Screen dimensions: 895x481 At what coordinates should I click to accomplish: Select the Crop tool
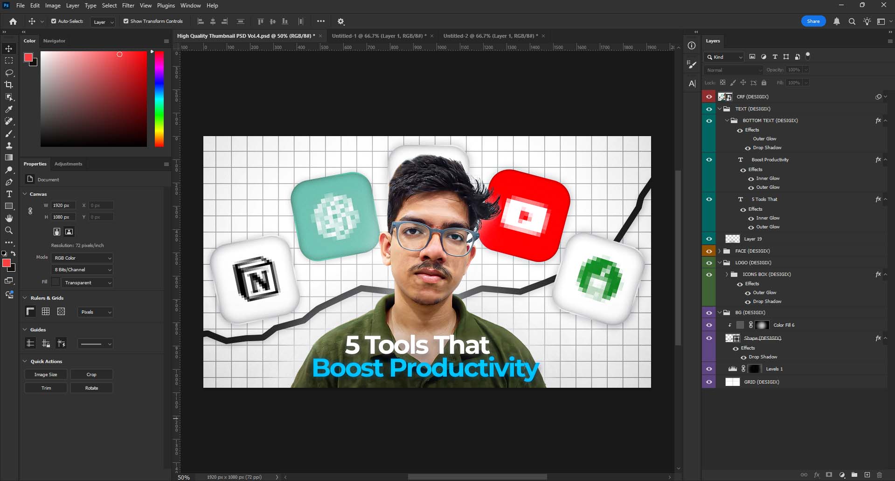9,85
